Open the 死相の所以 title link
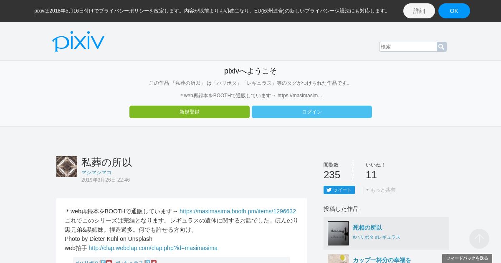The width and height of the screenshot is (501, 263). click(367, 228)
